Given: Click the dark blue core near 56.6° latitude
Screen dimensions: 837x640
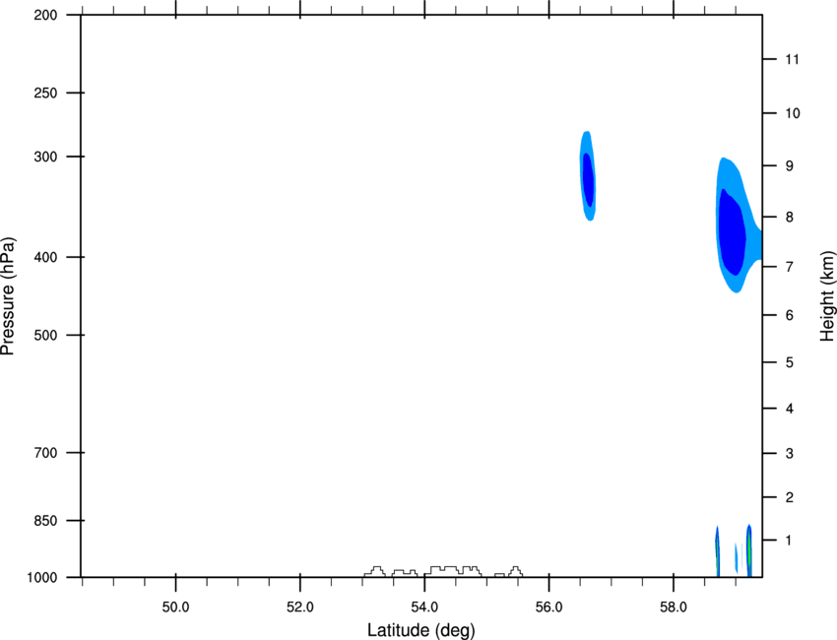Looking at the screenshot, I should 588,179.
